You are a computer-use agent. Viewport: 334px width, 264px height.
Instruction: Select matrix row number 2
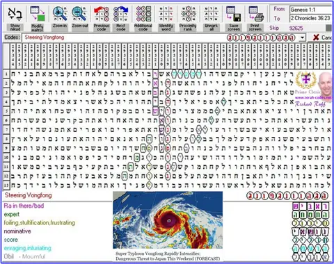6,83
